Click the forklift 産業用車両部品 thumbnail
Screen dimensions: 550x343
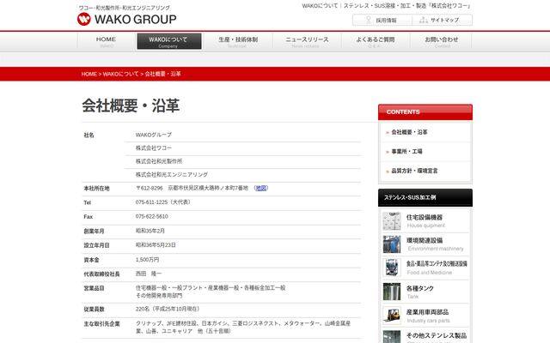point(392,316)
